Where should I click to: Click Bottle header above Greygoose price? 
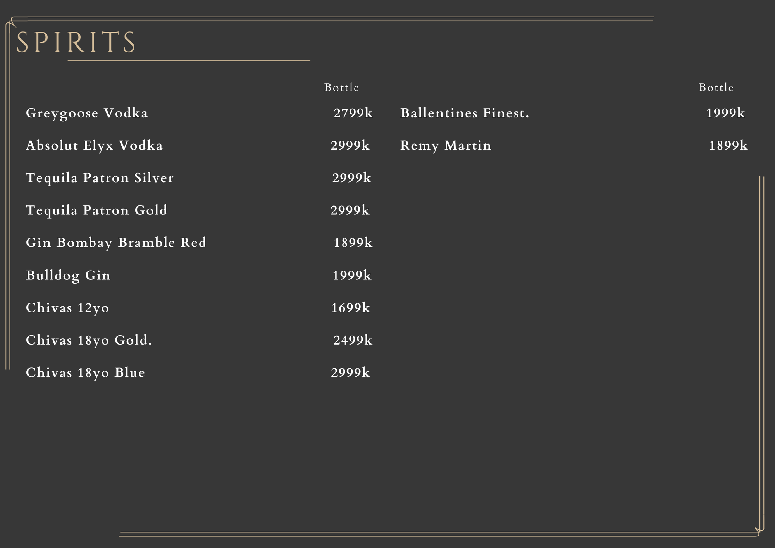click(x=341, y=88)
